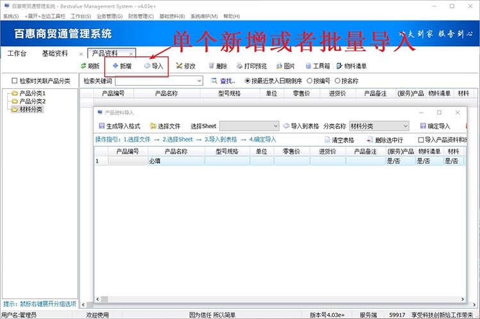
Task: Click the 产品编号 cell in row 1
Action: click(128, 161)
